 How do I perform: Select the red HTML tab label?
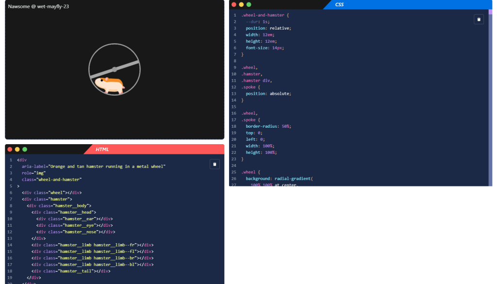(102, 150)
